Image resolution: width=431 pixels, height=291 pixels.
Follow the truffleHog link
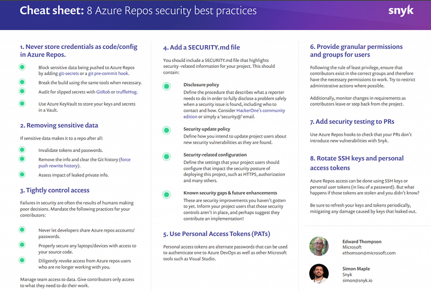pos(126,92)
